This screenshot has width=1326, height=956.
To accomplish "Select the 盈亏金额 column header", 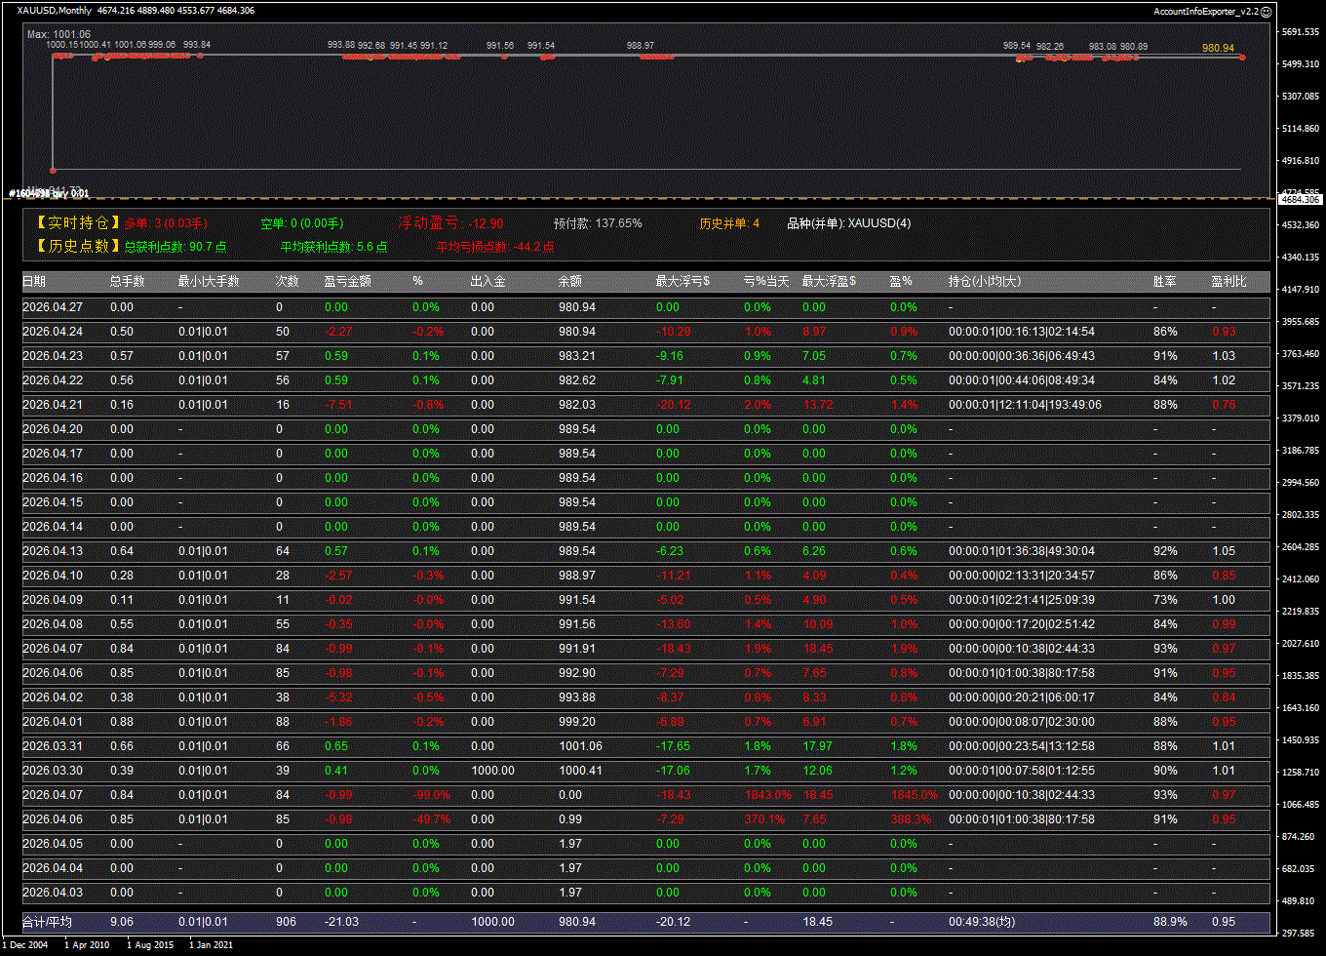I will [347, 282].
